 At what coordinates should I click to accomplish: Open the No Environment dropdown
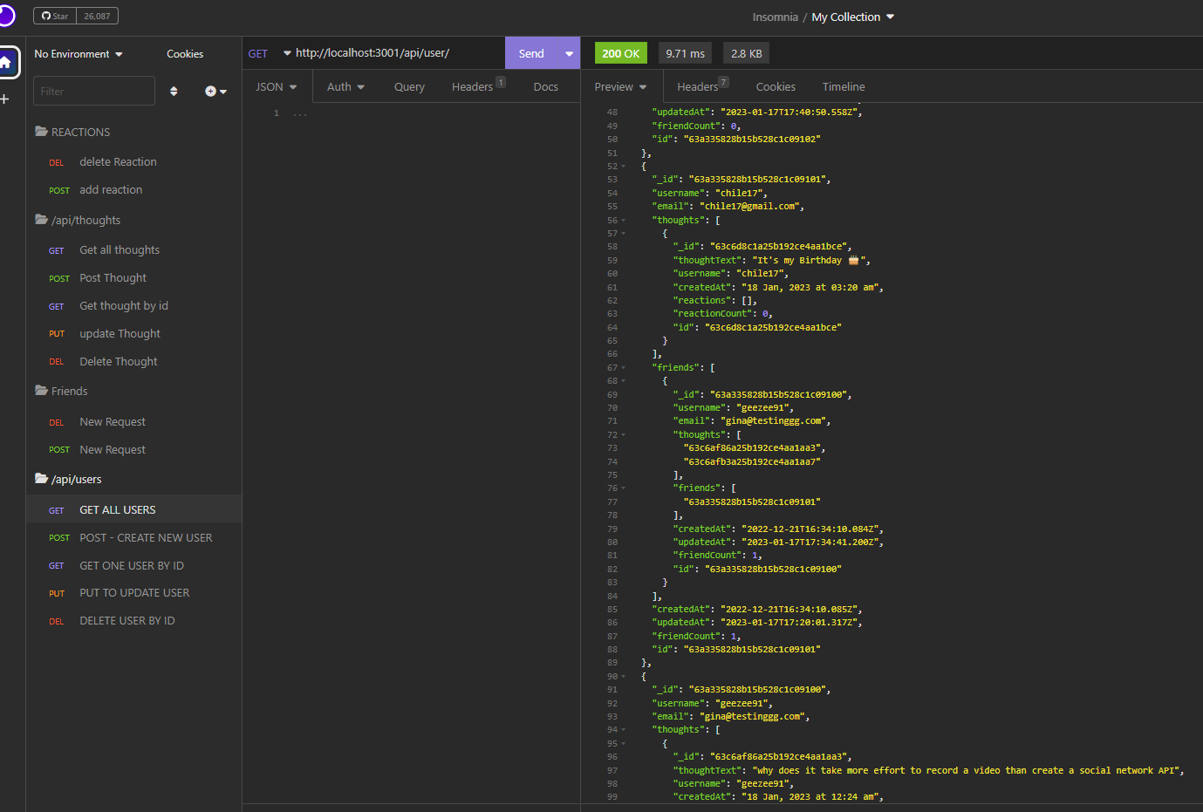(x=79, y=54)
